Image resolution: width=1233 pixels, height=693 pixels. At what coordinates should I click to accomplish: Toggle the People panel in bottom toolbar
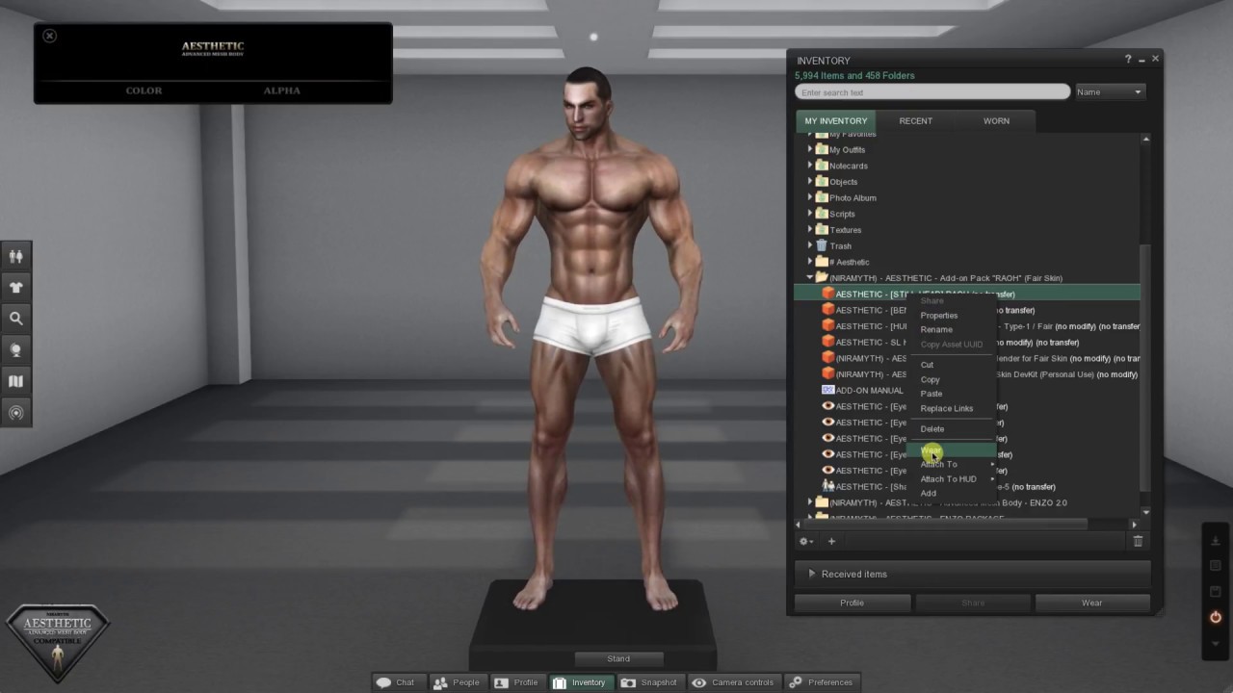click(457, 682)
